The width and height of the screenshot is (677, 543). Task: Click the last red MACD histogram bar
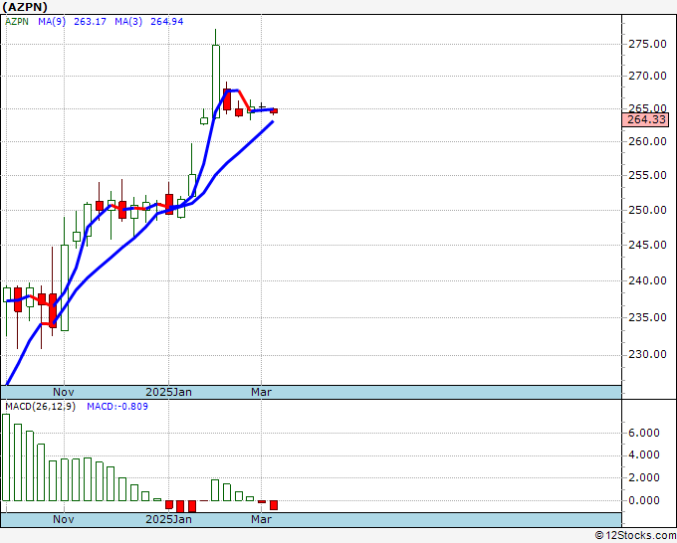[x=274, y=505]
